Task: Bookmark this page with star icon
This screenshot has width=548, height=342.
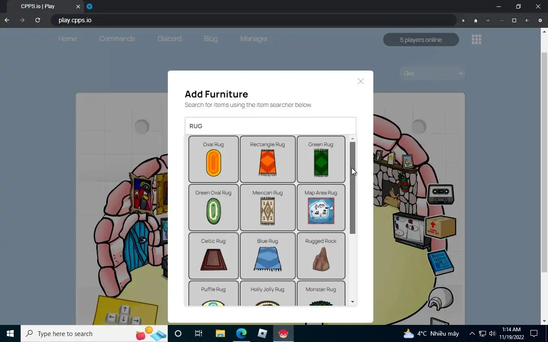Action: [463, 21]
